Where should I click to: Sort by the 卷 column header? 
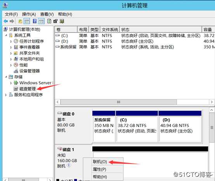tap(66, 30)
